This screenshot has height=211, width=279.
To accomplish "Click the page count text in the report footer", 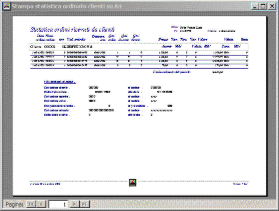I will 240,184.
